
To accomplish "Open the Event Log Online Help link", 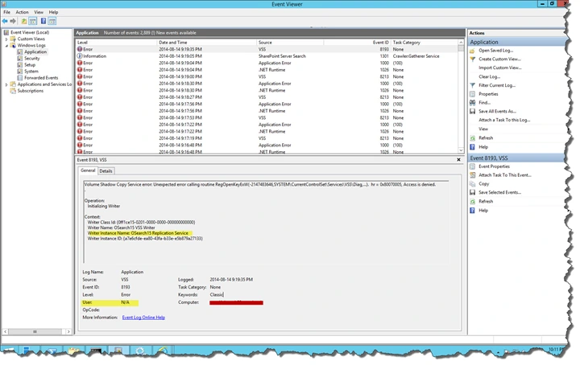I will [x=143, y=318].
